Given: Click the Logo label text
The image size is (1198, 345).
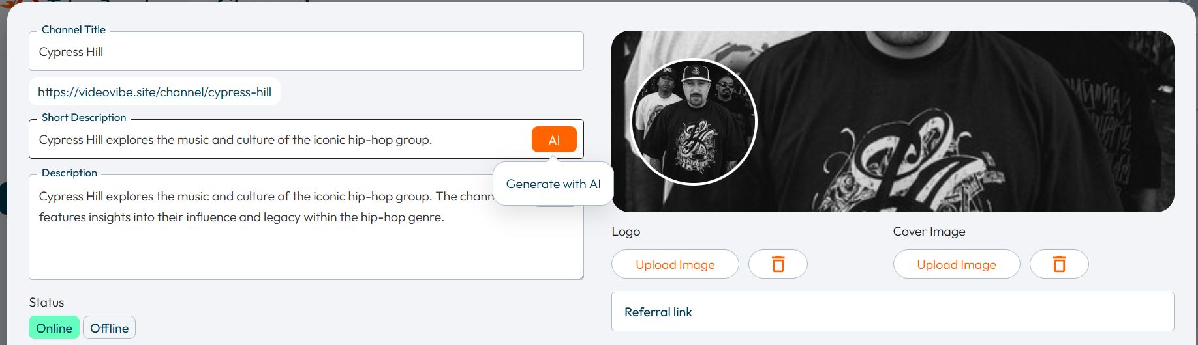Looking at the screenshot, I should 626,232.
